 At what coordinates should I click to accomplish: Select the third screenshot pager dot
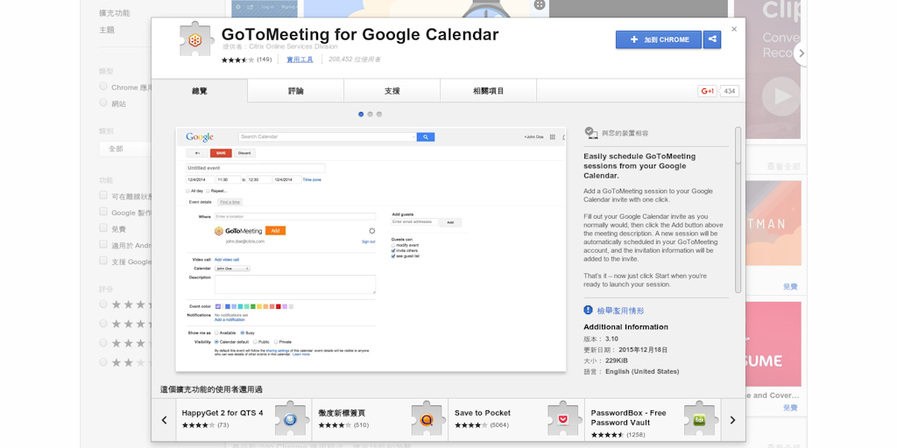point(379,115)
